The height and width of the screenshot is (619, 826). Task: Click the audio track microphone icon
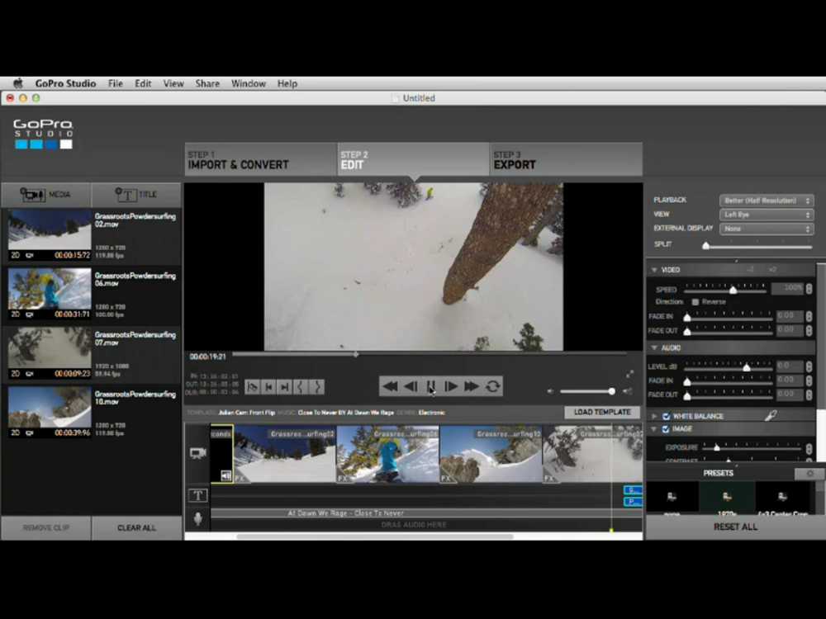pyautogui.click(x=198, y=519)
